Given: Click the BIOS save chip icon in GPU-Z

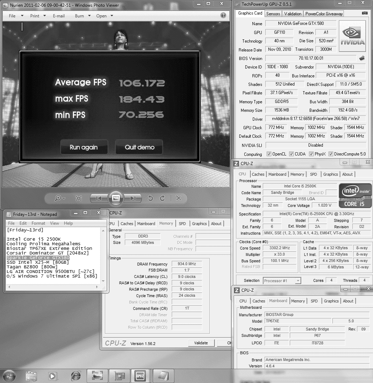Looking at the screenshot, I should coord(362,58).
